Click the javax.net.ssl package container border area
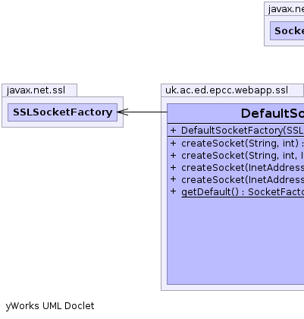 (x=62, y=124)
